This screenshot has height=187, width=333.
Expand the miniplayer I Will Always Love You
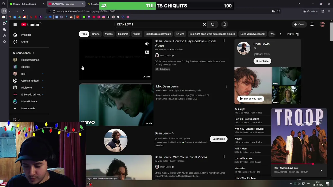pyautogui.click(x=321, y=171)
